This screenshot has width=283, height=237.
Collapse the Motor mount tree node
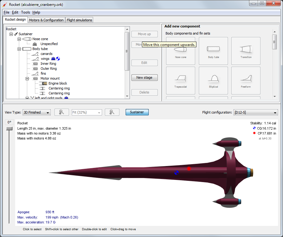click(x=27, y=78)
